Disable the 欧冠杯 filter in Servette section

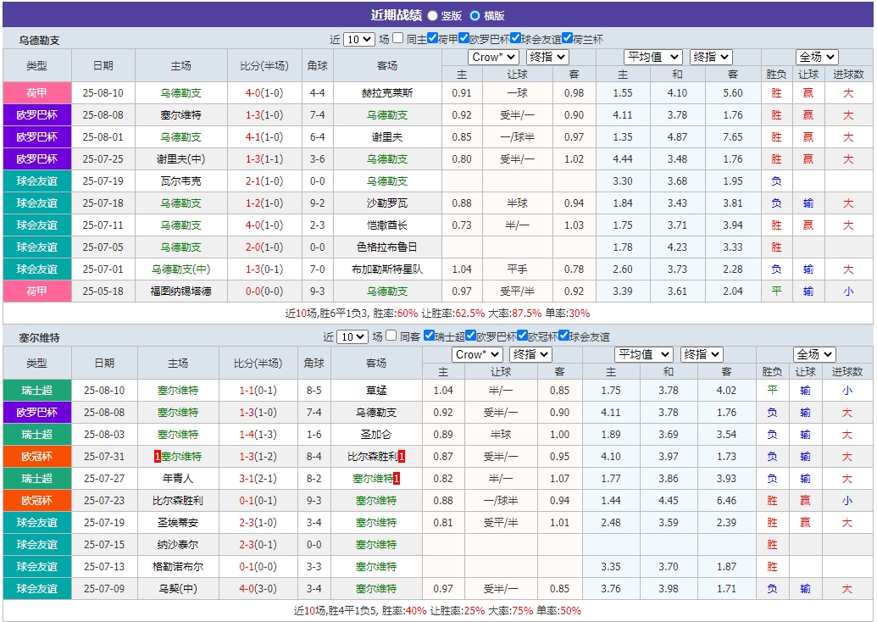pos(519,336)
